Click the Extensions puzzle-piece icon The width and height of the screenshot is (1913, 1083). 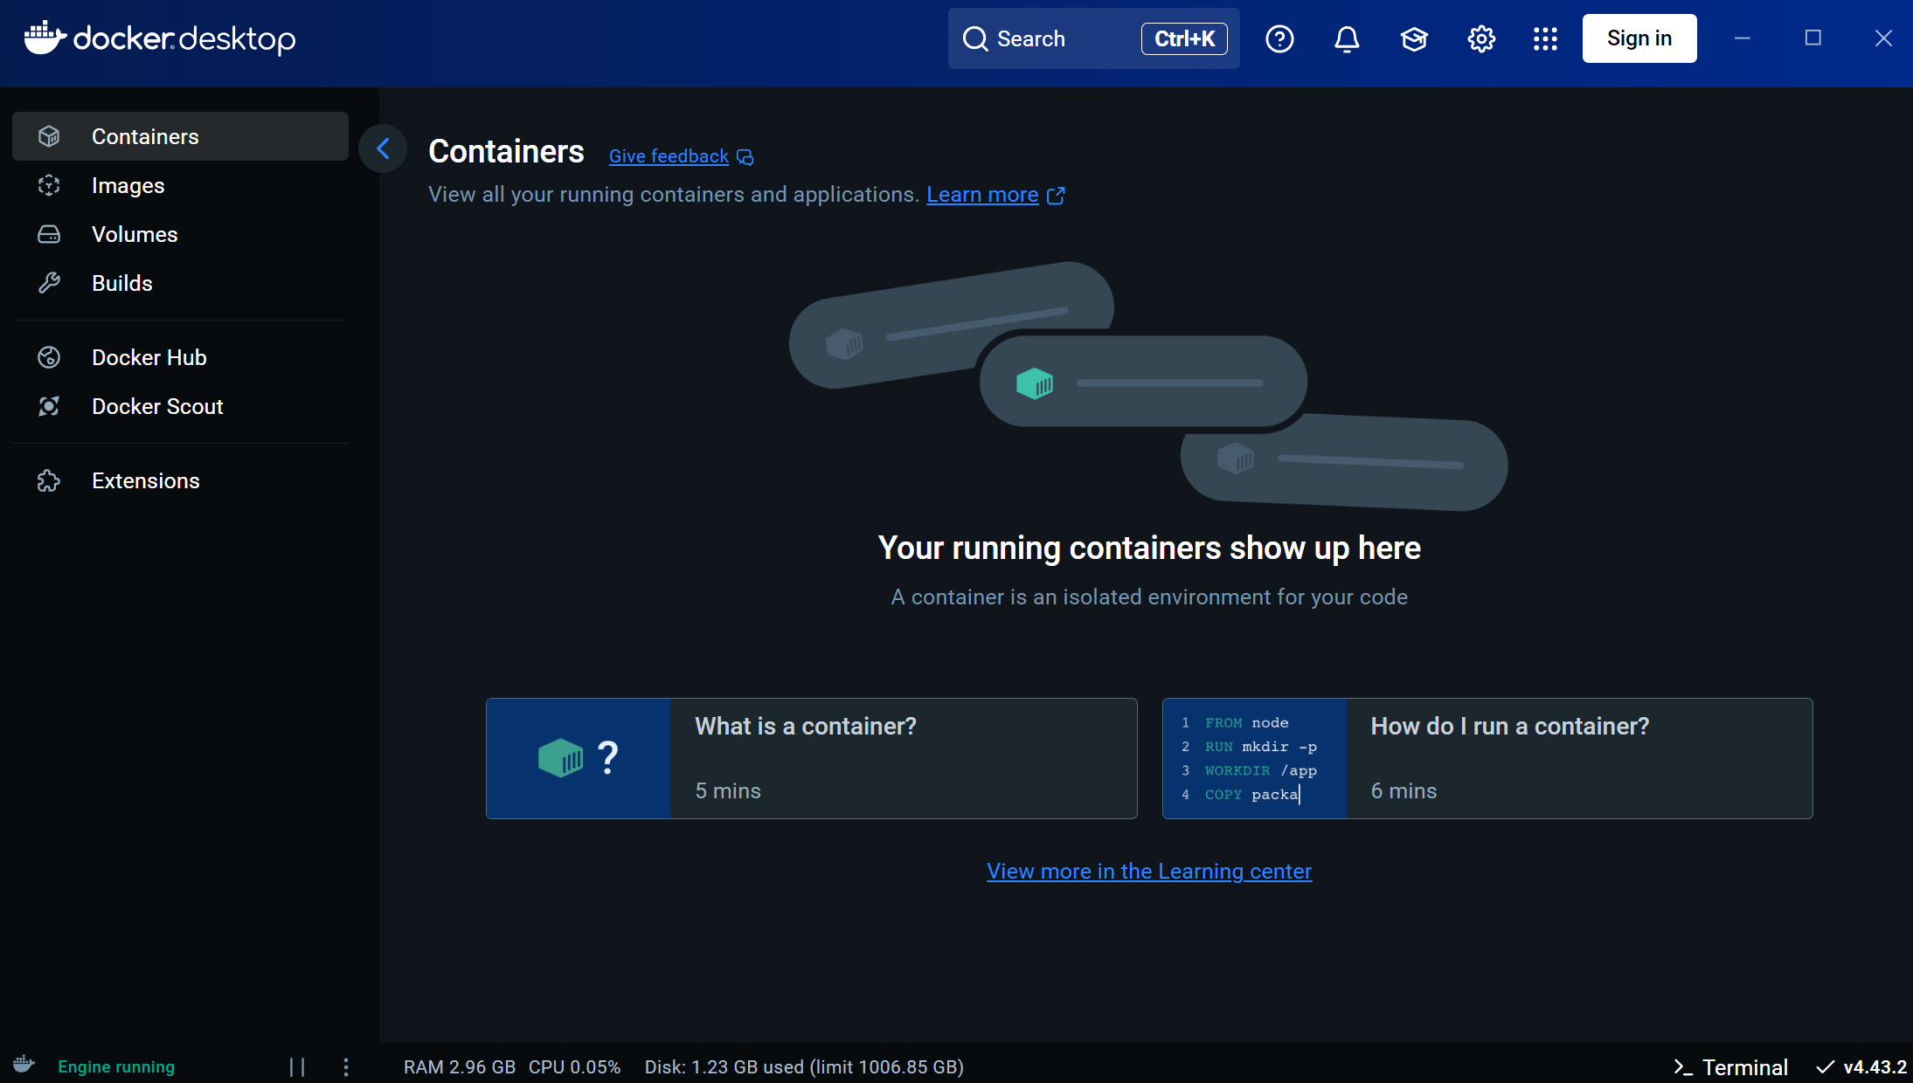49,480
